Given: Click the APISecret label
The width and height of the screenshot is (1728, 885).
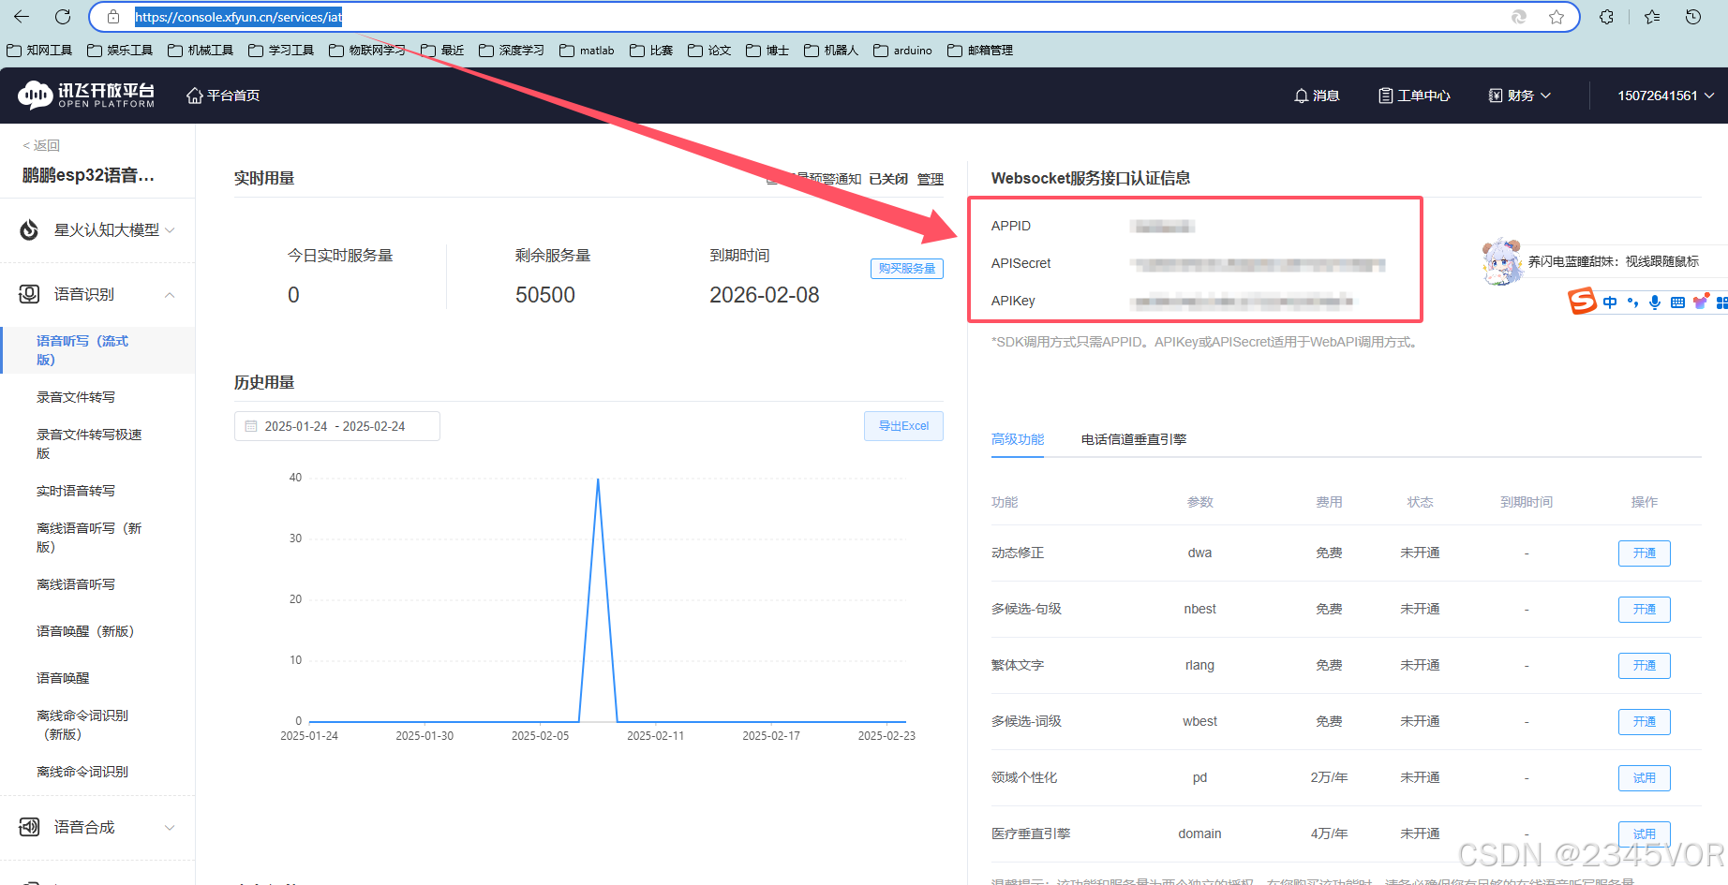Looking at the screenshot, I should (1021, 263).
